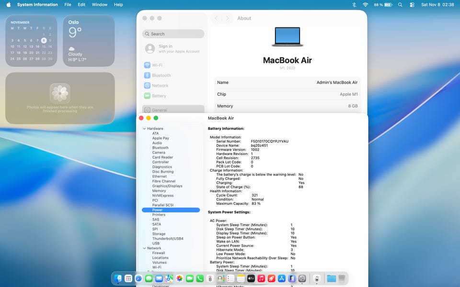Viewport: 460px width, 287px height.
Task: Collapse the Network tree section
Action: tap(144, 248)
